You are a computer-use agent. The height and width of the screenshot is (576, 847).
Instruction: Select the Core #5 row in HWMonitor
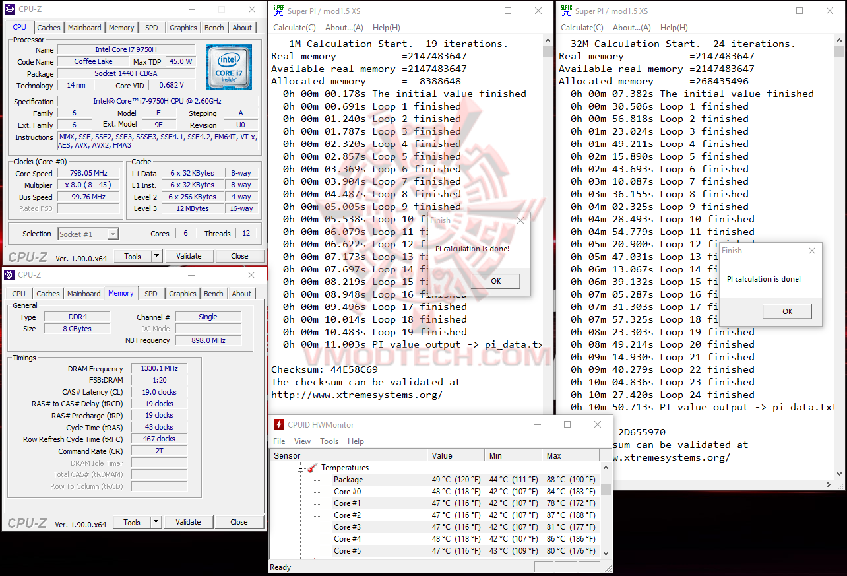click(x=435, y=551)
